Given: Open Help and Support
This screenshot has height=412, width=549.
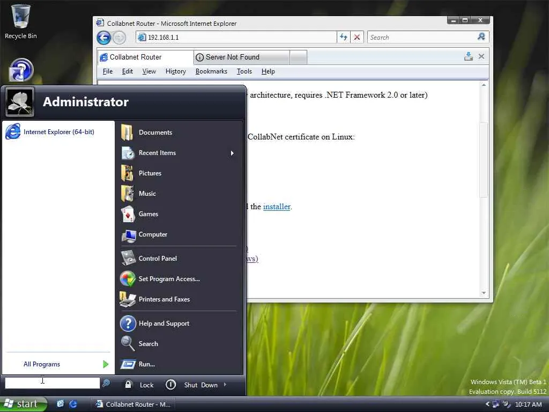Looking at the screenshot, I should [164, 323].
